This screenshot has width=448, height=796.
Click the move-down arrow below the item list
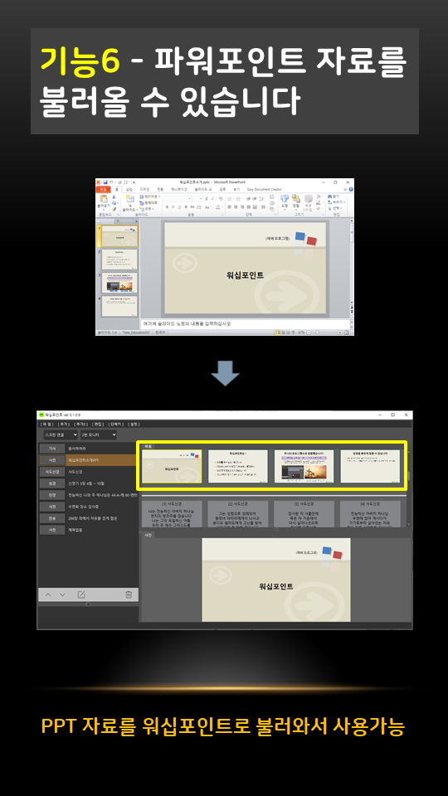click(x=62, y=595)
